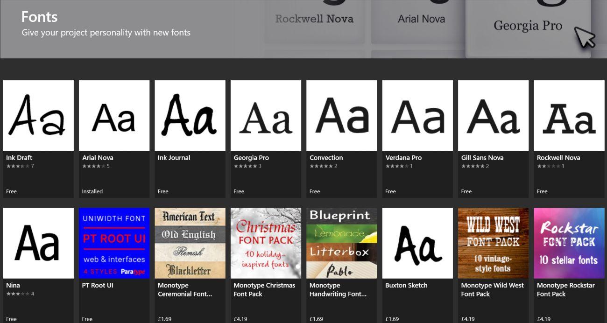The height and width of the screenshot is (323, 607).
Task: Click the Gill Sans Nova label
Action: coord(482,158)
